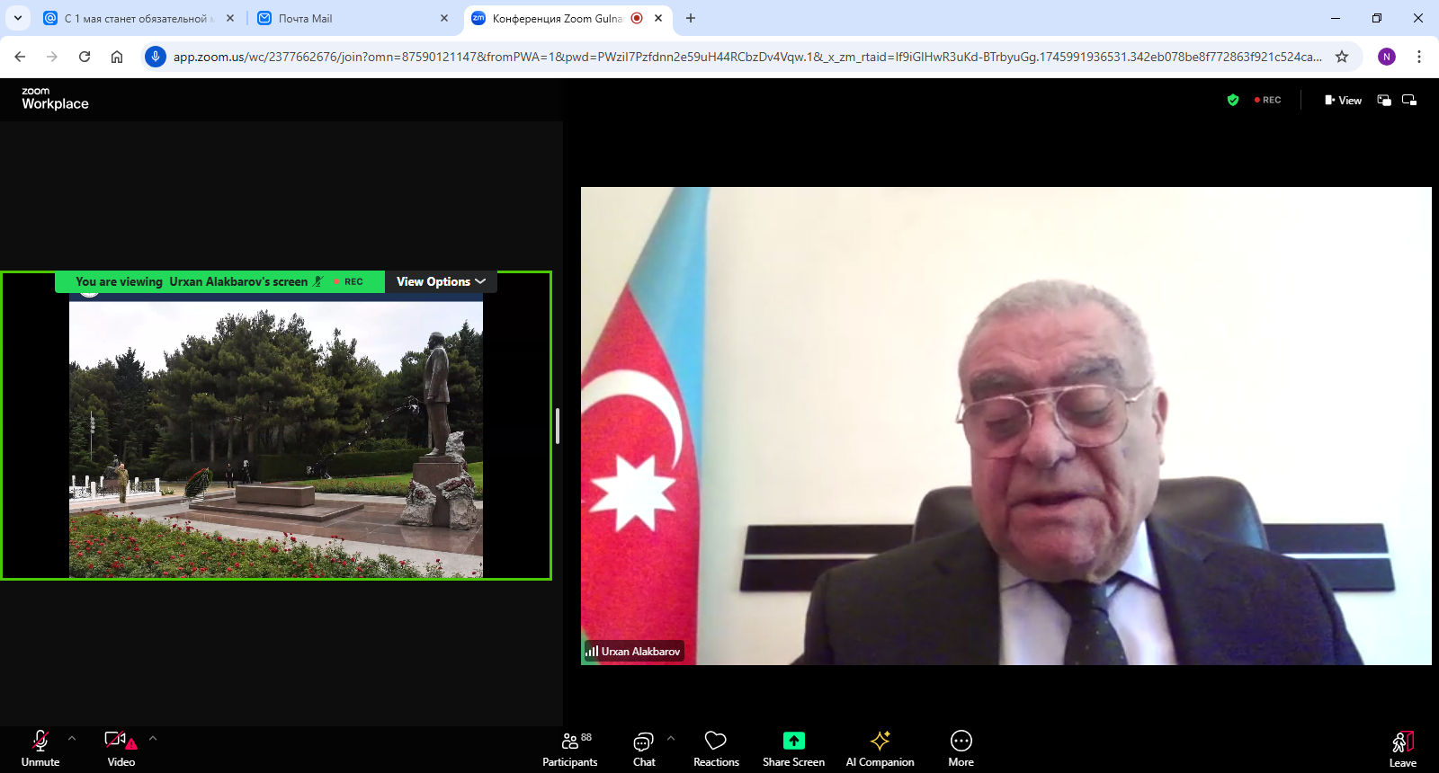
Task: Click the green encryption shield icon
Action: coord(1233,100)
